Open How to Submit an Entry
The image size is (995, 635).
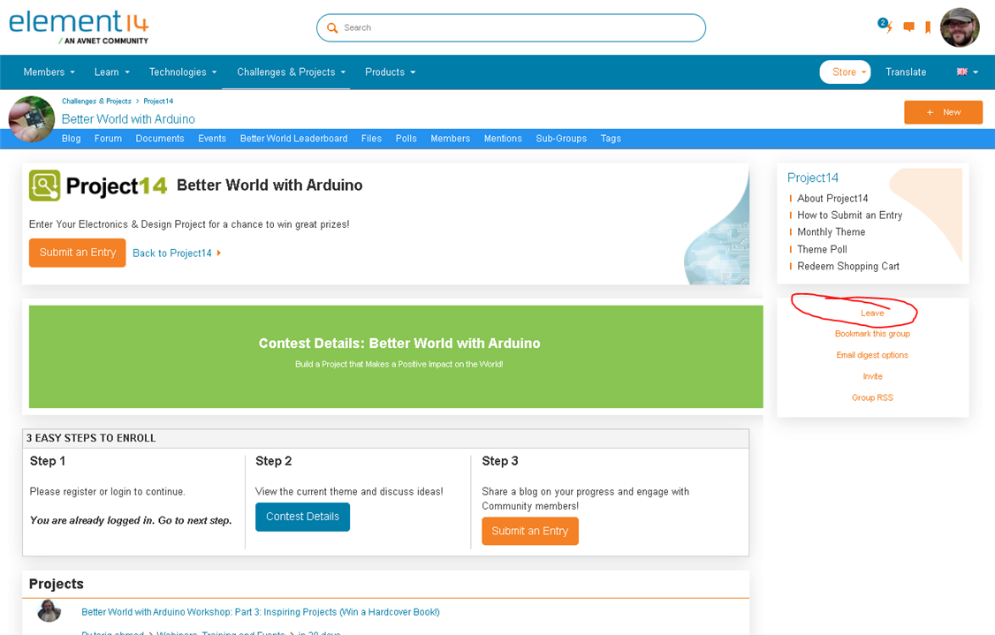click(x=849, y=215)
